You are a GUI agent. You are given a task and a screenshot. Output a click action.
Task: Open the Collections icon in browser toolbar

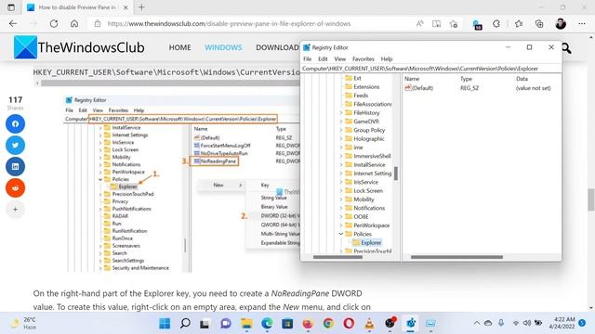pos(539,23)
